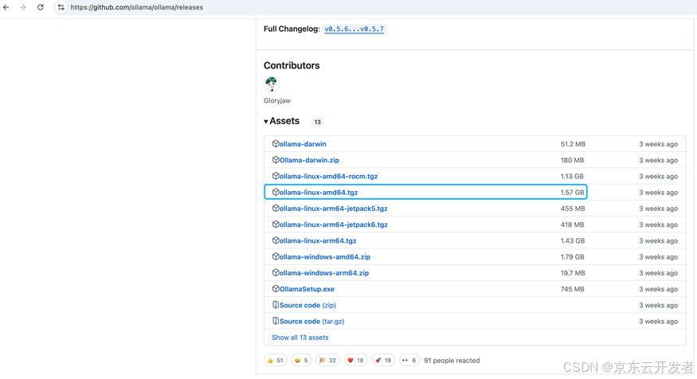Viewport: 697px width, 379px height.
Task: Click the 1.79 GB size value
Action: pos(572,257)
